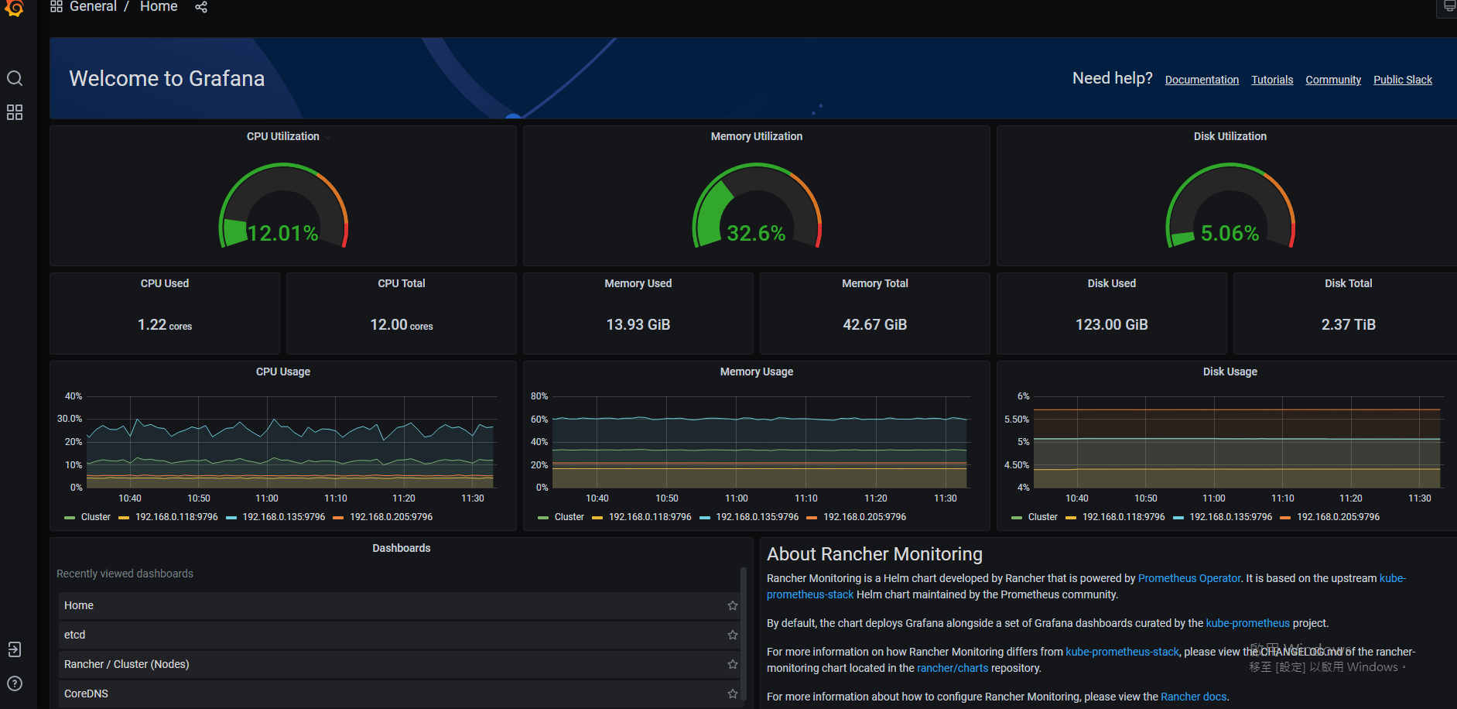
Task: Click the Dashboards panel title
Action: [402, 548]
